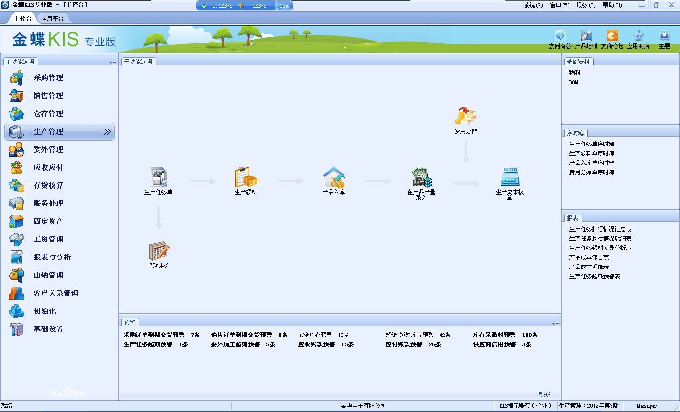Open 生产任务执行情况汇总表 report

pos(600,229)
